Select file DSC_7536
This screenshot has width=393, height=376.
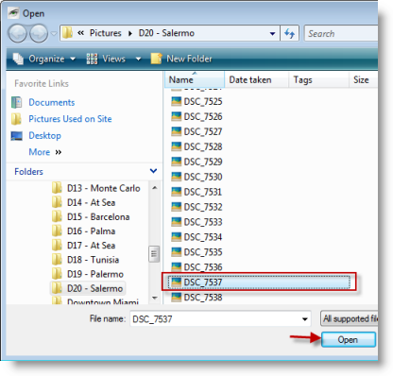(196, 267)
